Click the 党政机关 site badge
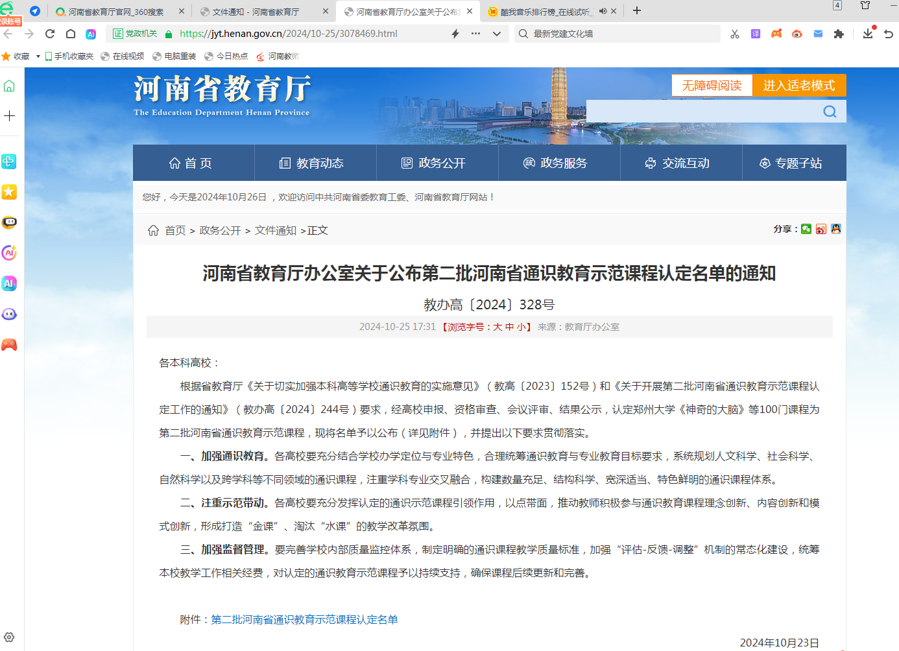The image size is (899, 651). click(x=136, y=34)
